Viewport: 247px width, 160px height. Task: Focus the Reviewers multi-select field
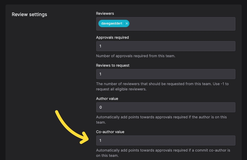[x=166, y=24]
